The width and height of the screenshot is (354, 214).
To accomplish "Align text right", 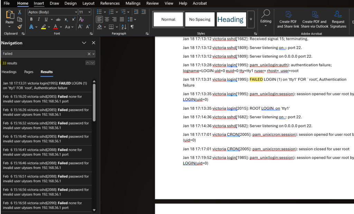I will (114, 19).
